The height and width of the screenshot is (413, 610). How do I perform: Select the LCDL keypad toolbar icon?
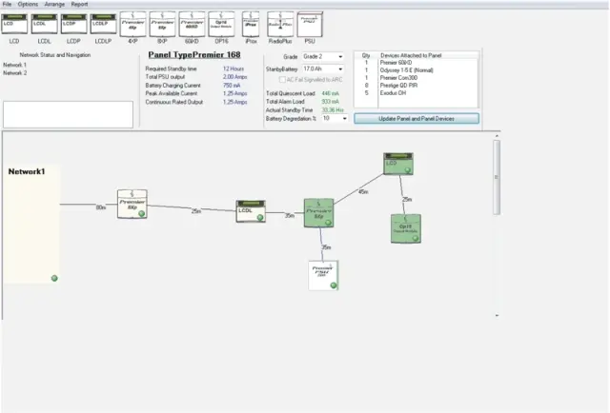pyautogui.click(x=45, y=24)
